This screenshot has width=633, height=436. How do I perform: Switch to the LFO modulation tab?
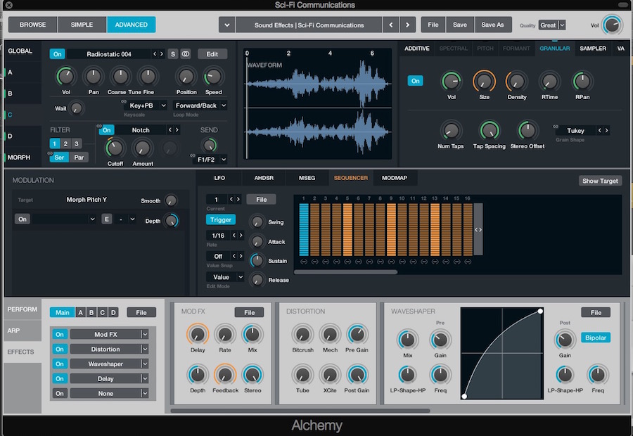pos(219,178)
